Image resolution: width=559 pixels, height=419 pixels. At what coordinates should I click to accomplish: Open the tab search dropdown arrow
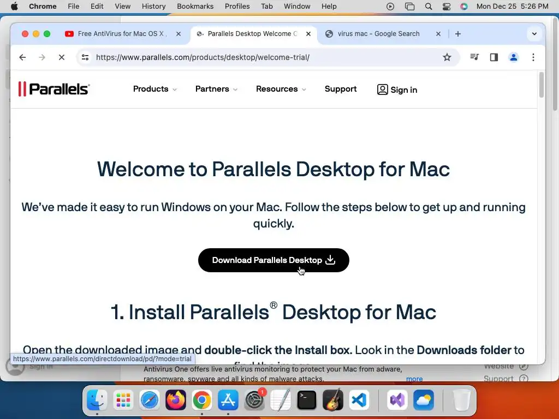(x=534, y=34)
